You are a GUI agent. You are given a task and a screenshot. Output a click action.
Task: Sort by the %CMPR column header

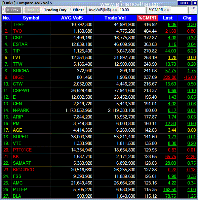pos(147,18)
